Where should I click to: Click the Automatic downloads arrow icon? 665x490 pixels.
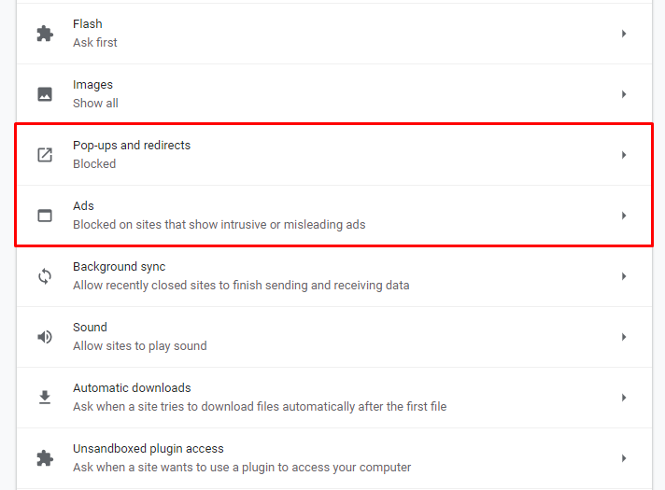[x=45, y=398]
